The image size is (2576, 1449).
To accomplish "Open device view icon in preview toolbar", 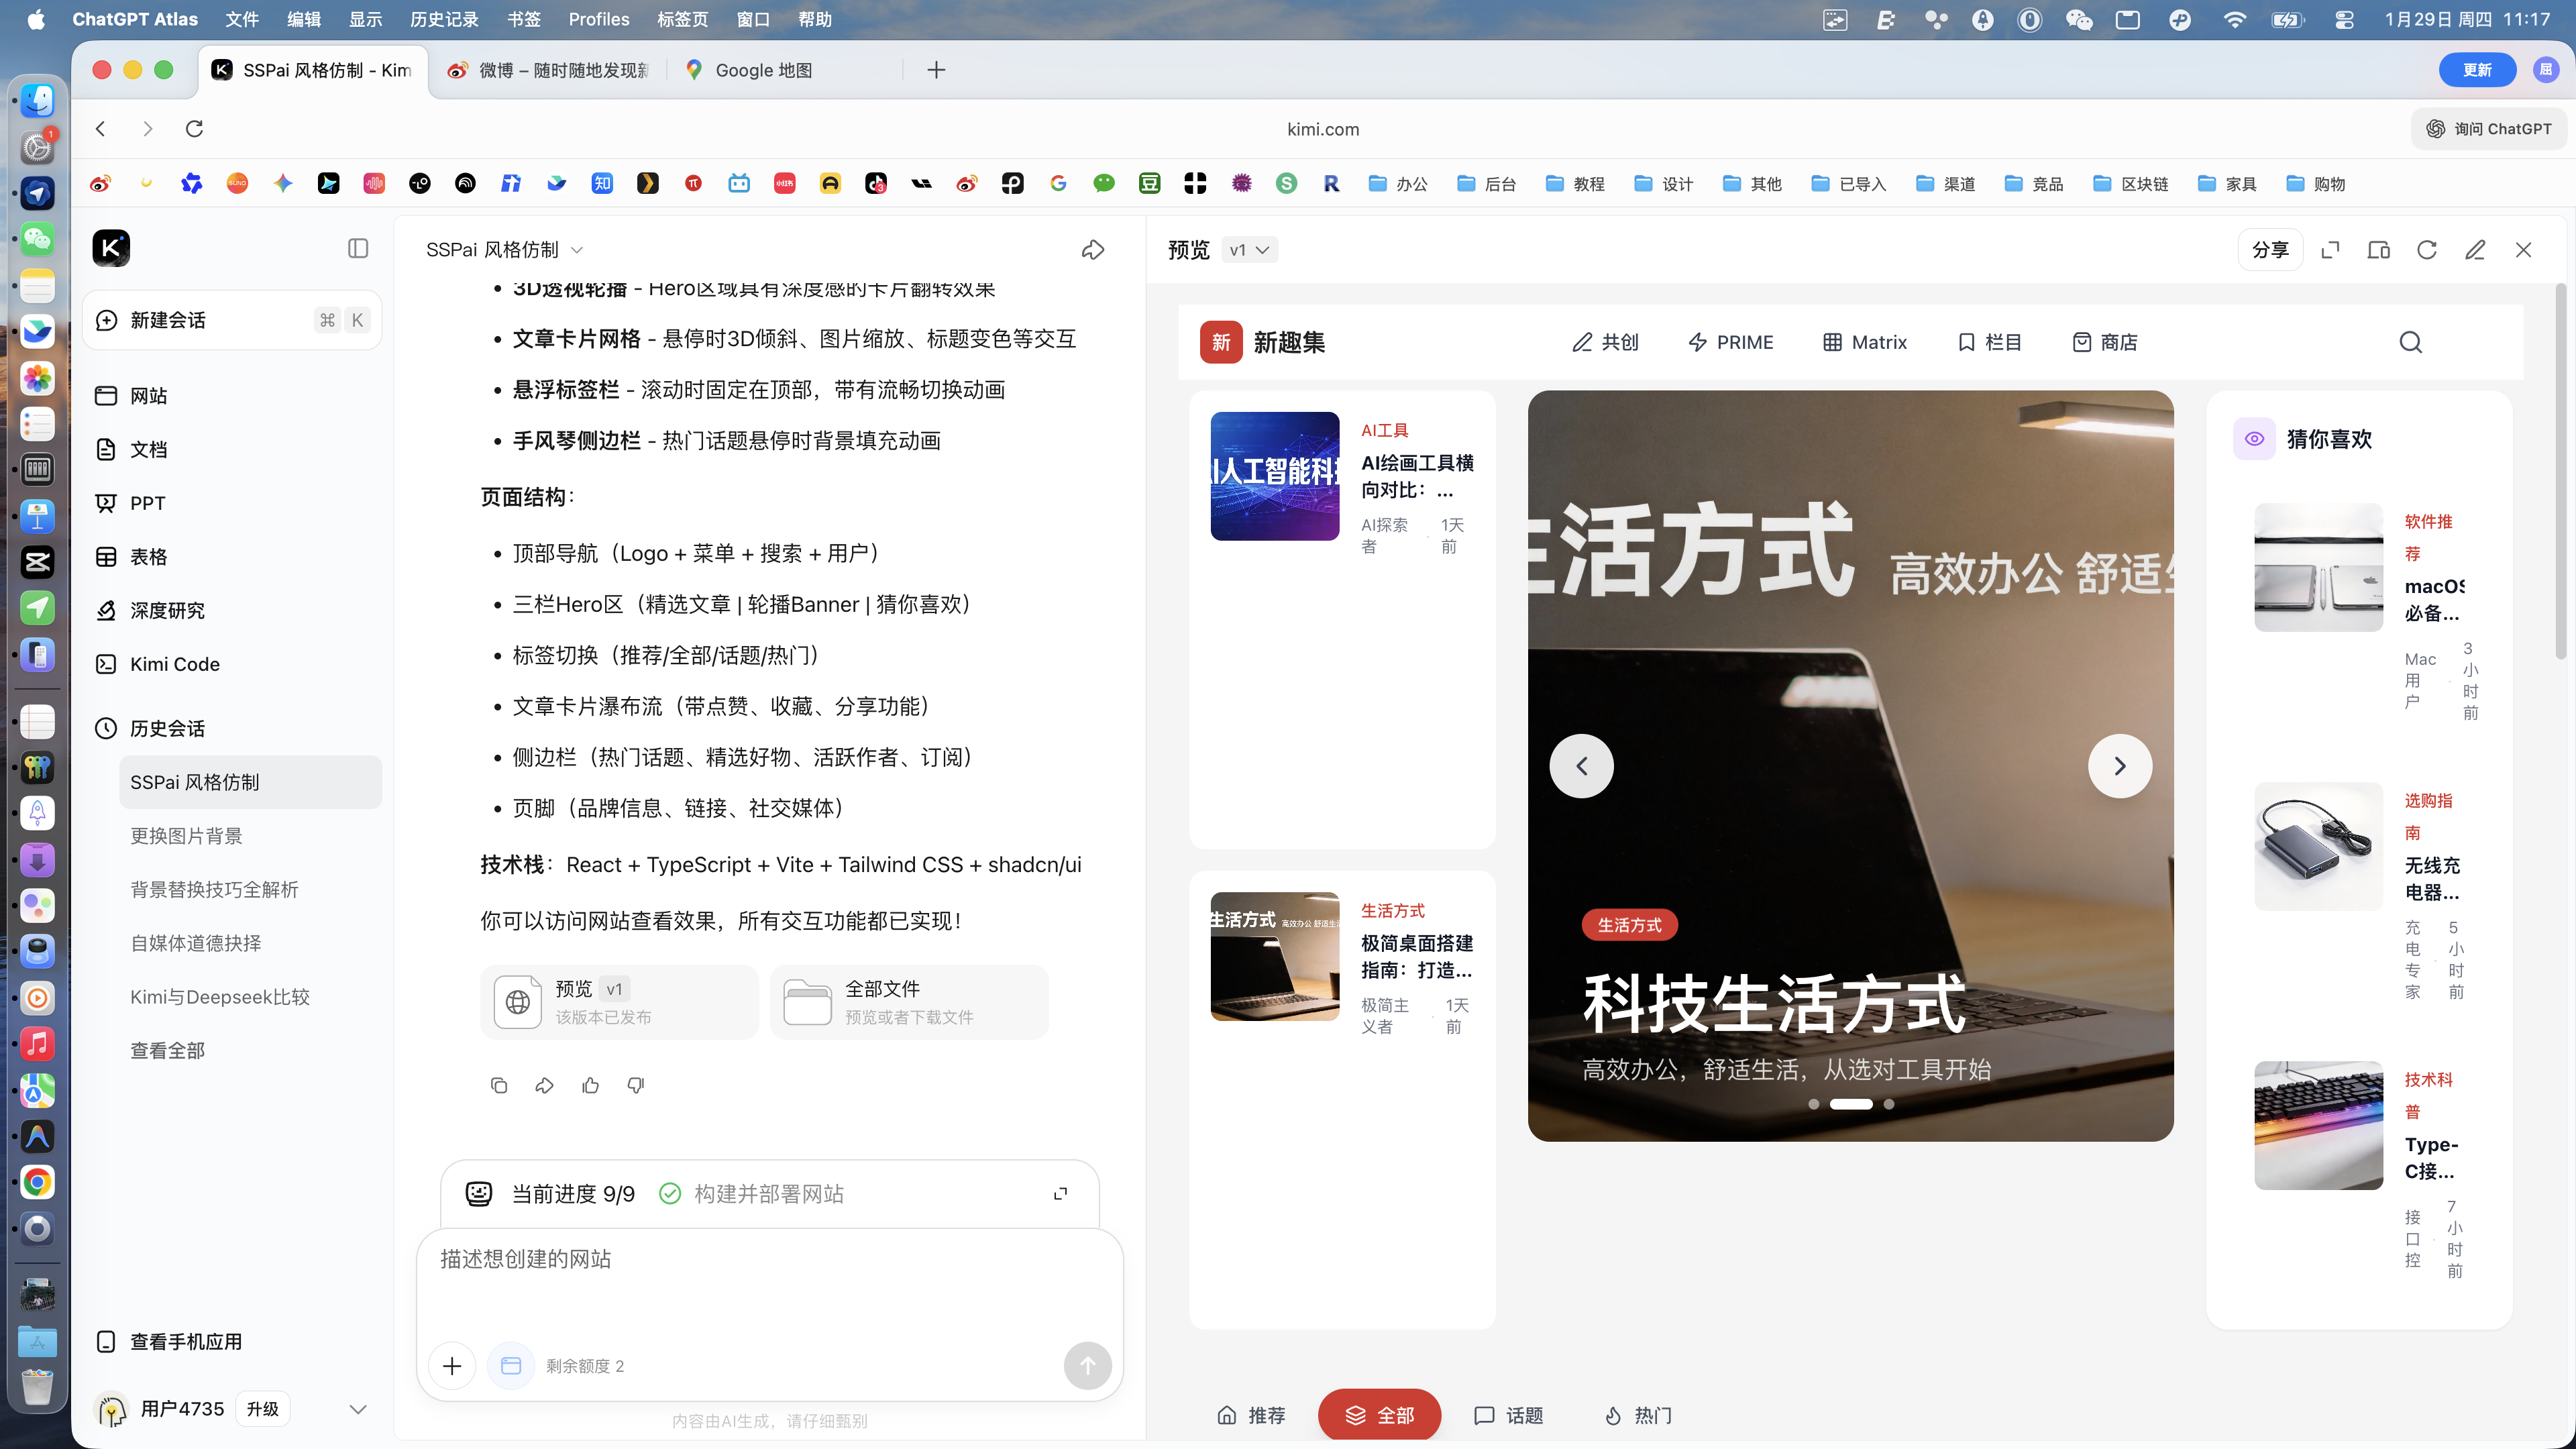I will point(2378,250).
